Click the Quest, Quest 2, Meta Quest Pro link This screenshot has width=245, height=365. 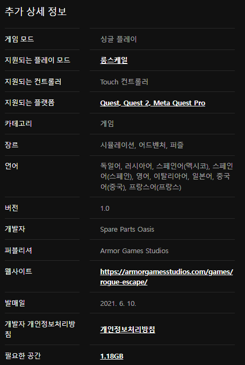[x=153, y=103]
